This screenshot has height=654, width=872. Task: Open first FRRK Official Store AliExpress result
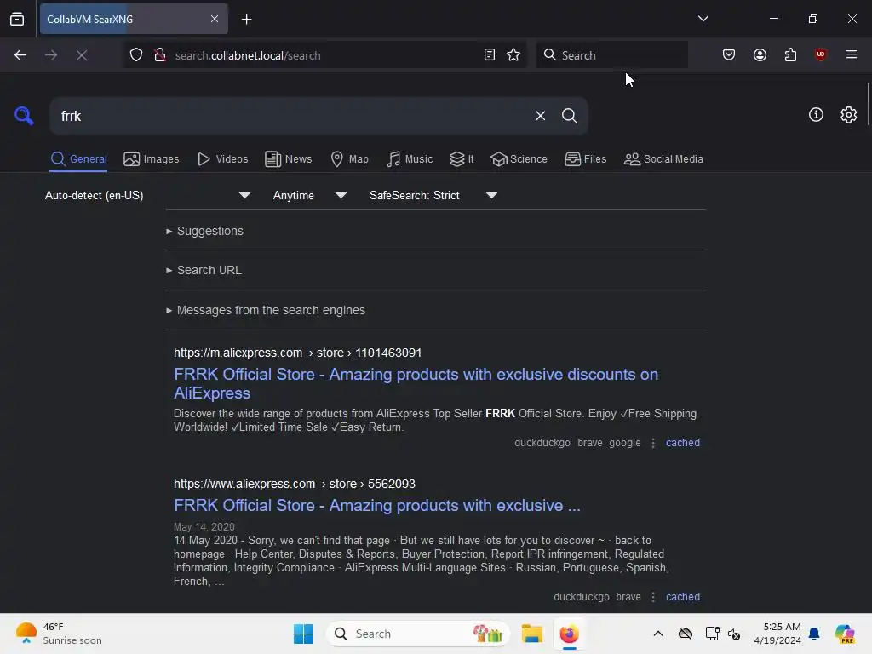pyautogui.click(x=416, y=383)
